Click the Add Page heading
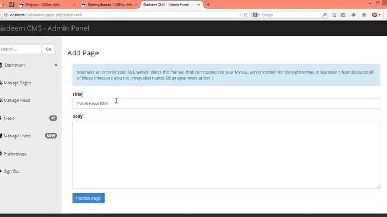 click(83, 53)
